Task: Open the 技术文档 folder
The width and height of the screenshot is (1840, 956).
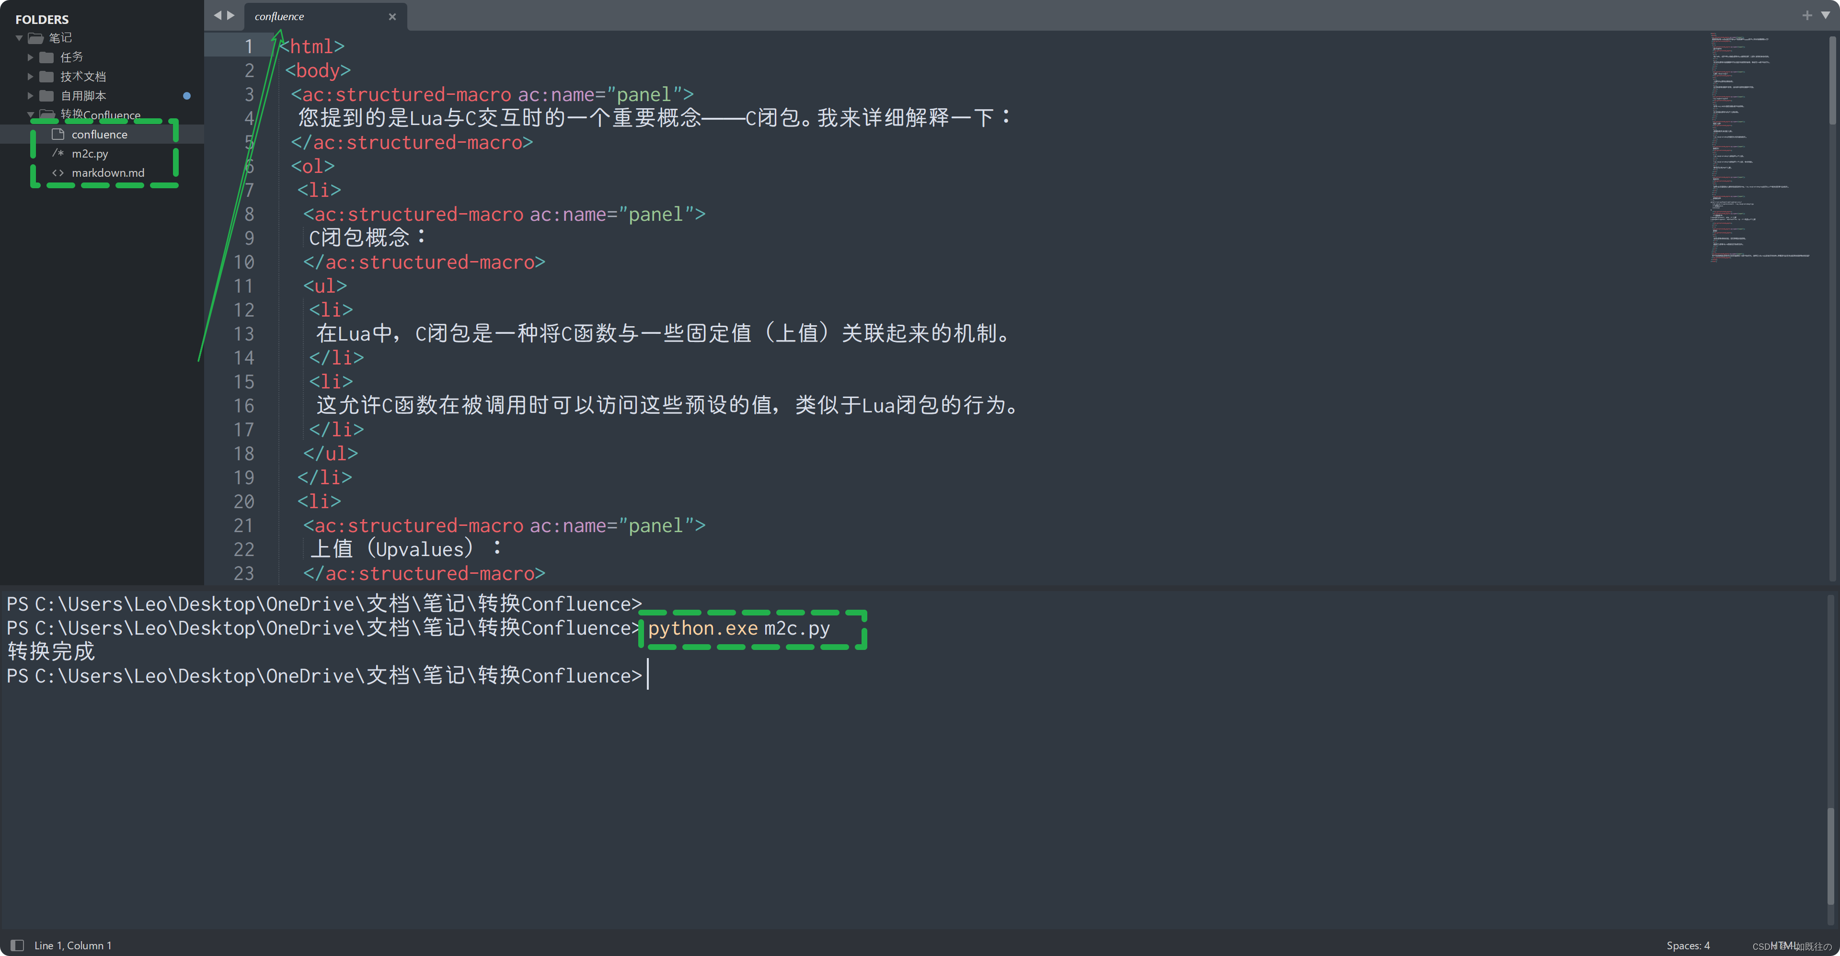Action: pos(83,77)
